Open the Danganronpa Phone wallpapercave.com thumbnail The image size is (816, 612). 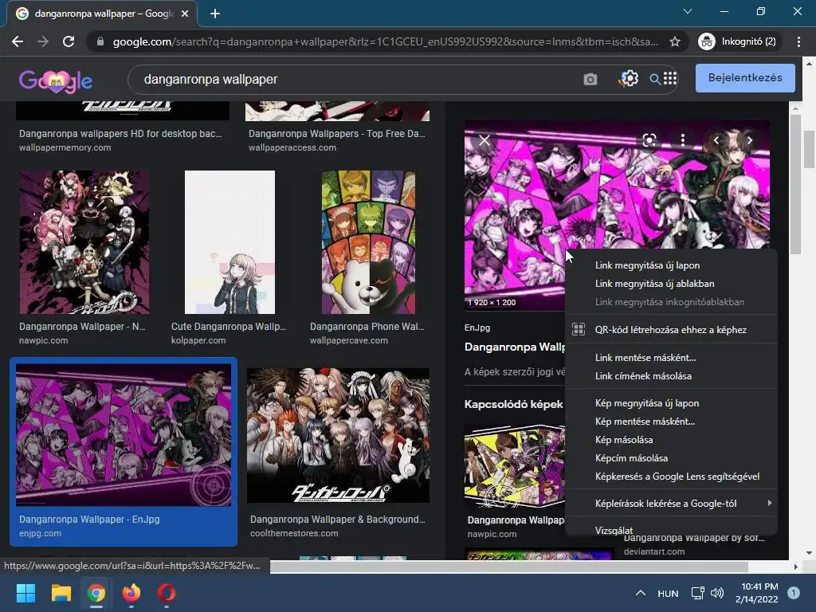coord(368,242)
